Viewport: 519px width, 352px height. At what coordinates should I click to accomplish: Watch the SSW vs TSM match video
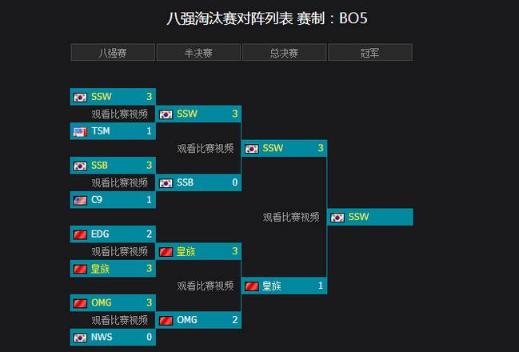coord(119,114)
